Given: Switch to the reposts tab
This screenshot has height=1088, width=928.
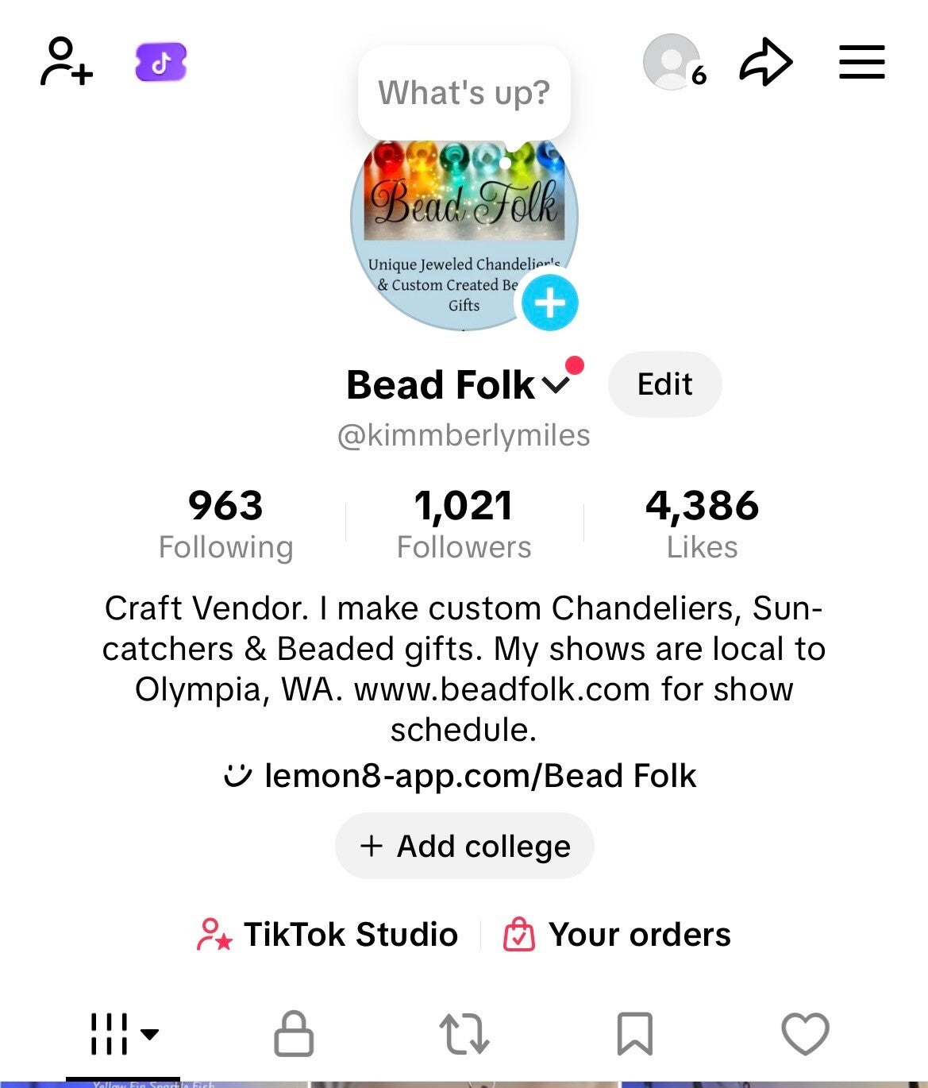Looking at the screenshot, I should [464, 1034].
